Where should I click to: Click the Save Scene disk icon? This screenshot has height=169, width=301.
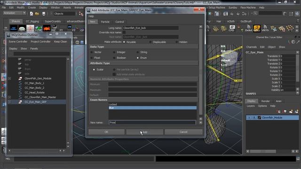tap(44, 14)
